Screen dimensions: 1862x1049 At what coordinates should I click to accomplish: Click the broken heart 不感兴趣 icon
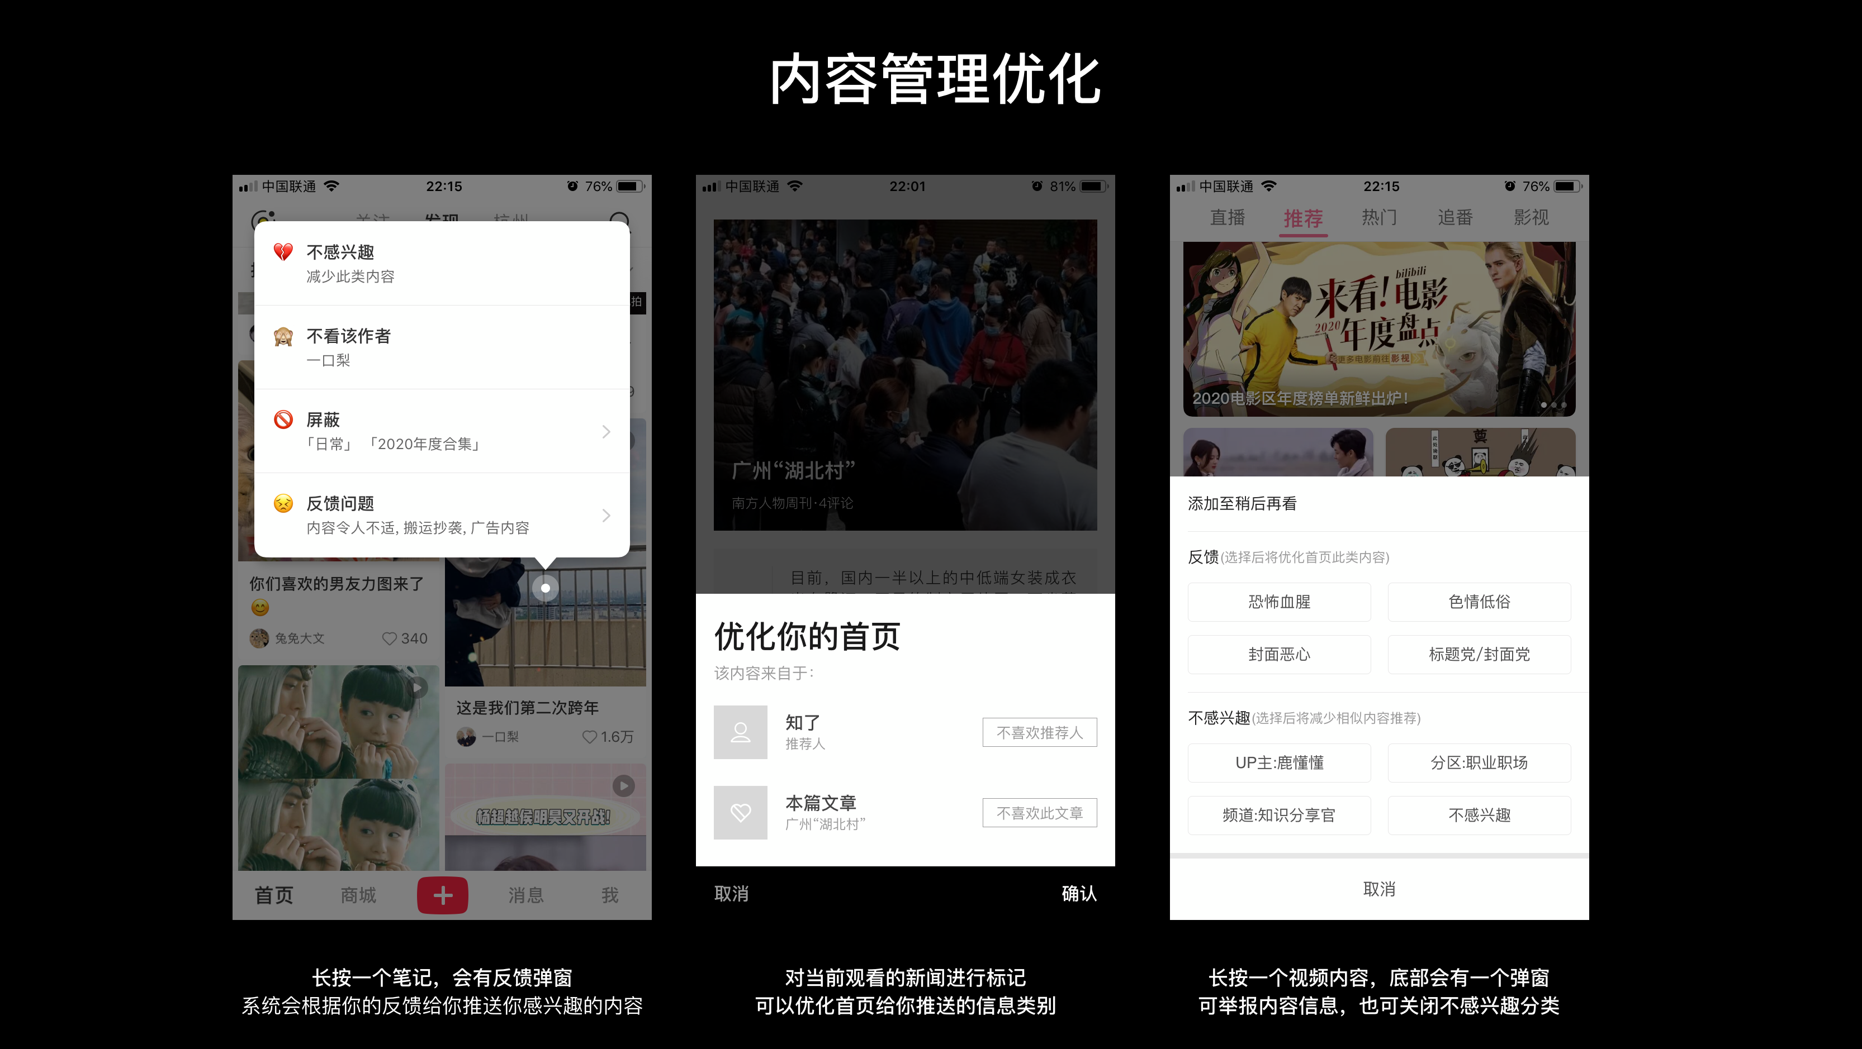283,252
